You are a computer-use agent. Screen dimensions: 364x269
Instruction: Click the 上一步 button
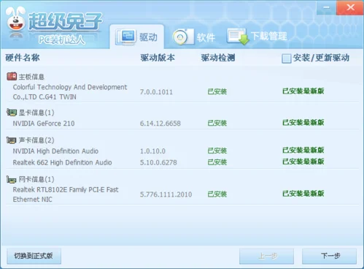coord(266,256)
